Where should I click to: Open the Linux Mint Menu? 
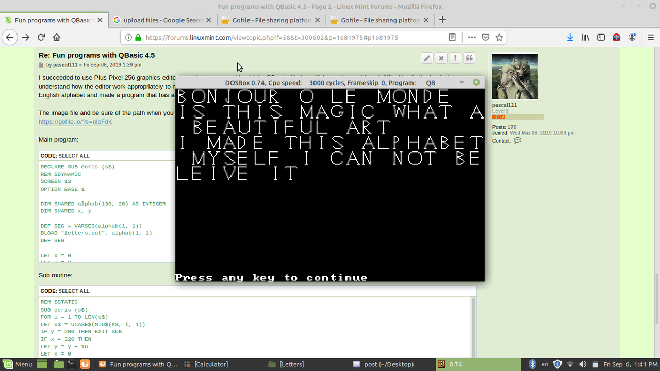click(x=18, y=364)
